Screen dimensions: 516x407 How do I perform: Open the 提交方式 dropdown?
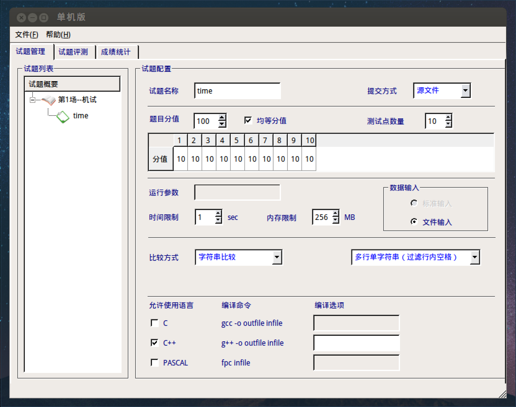[x=465, y=91]
